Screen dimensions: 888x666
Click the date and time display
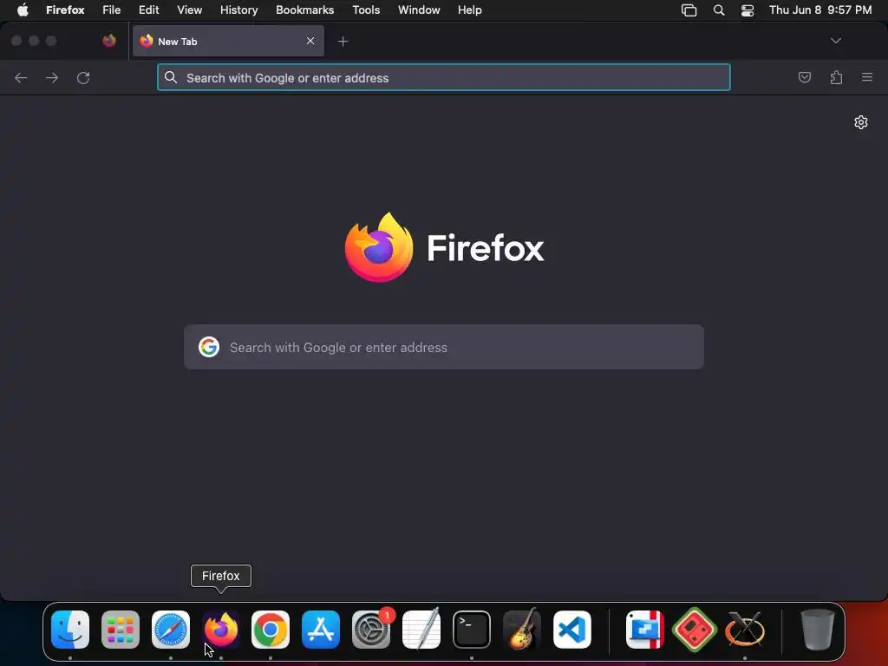[820, 10]
